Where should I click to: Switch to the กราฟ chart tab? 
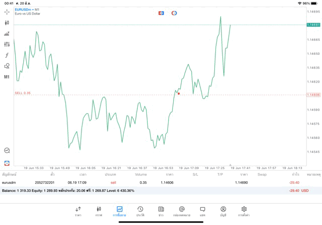click(99, 211)
